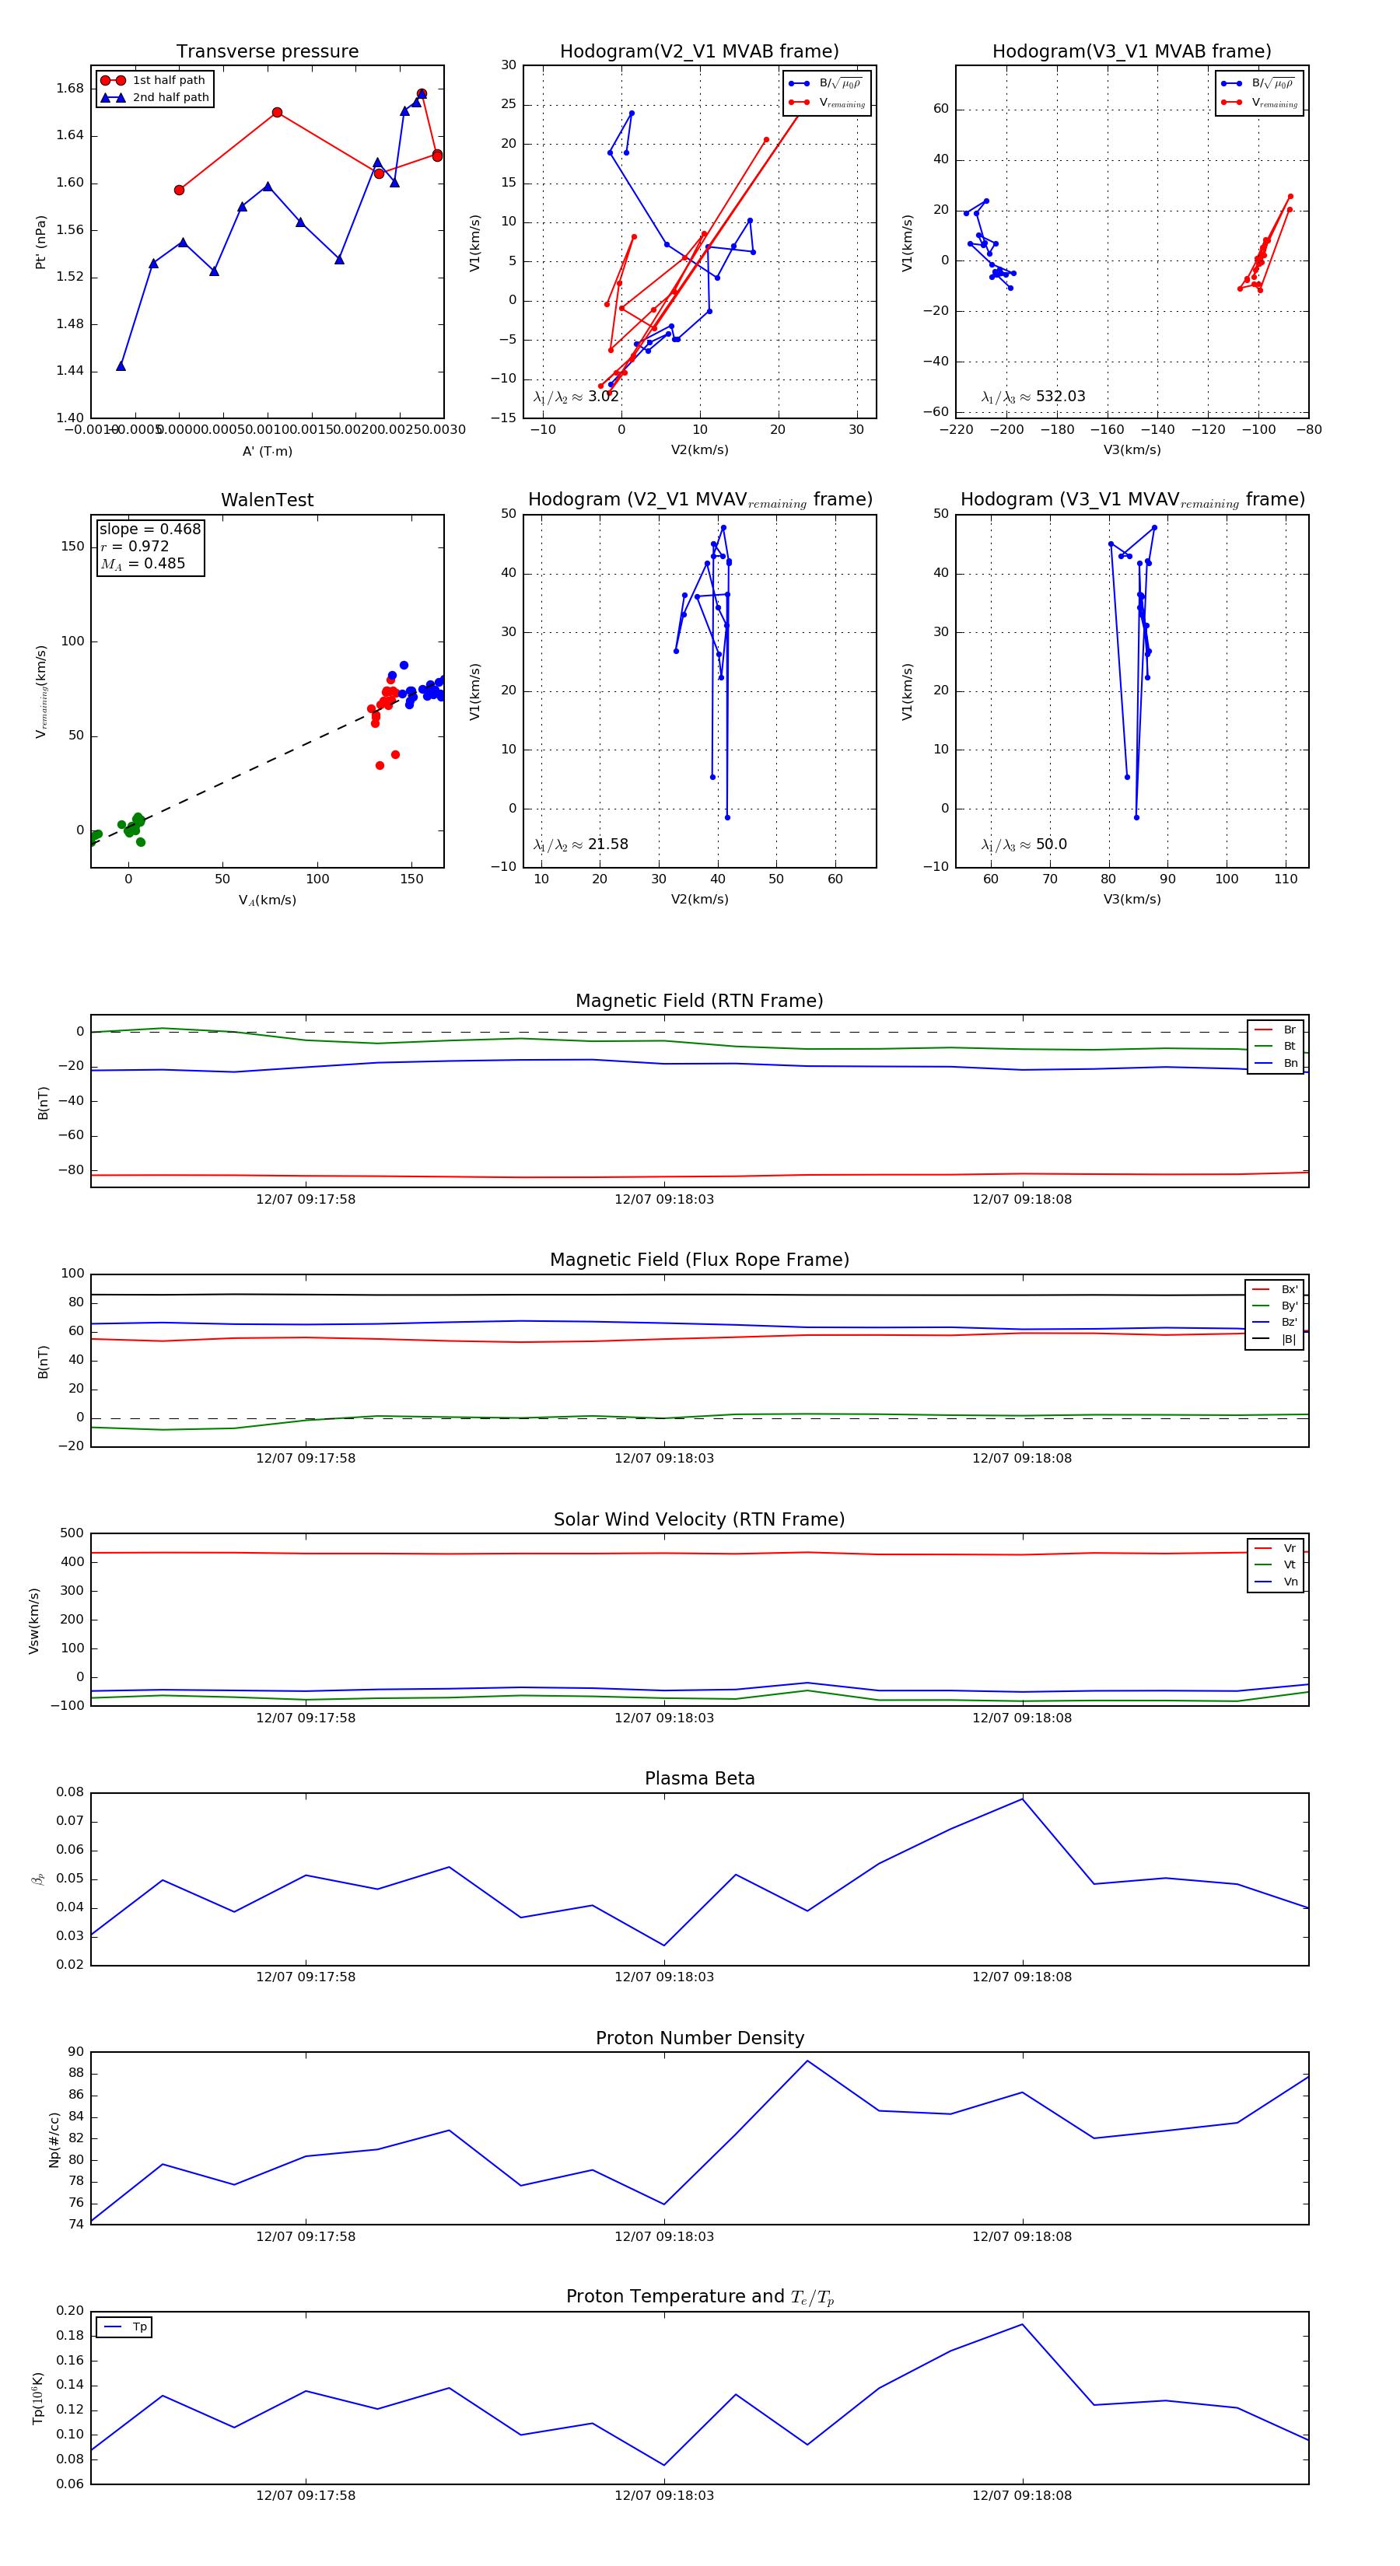Click the peak of the Plasma Beta curve
The height and width of the screenshot is (2566, 1400).
click(1022, 1798)
